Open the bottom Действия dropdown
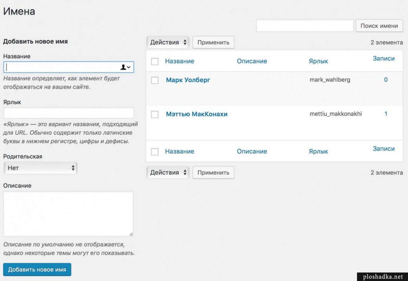408x281 pixels. [x=168, y=172]
